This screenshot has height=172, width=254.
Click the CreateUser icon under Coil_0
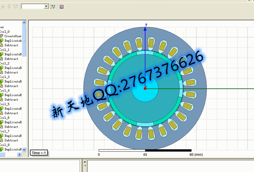point(1,36)
